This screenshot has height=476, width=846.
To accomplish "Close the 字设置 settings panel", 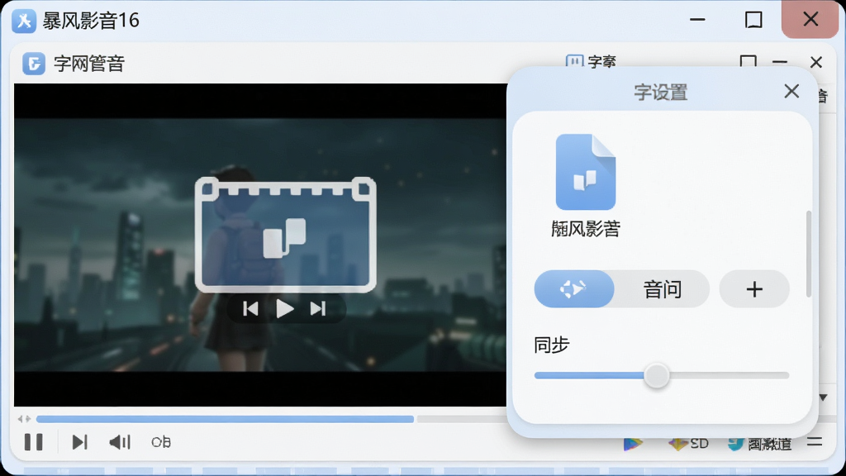I will pyautogui.click(x=791, y=91).
